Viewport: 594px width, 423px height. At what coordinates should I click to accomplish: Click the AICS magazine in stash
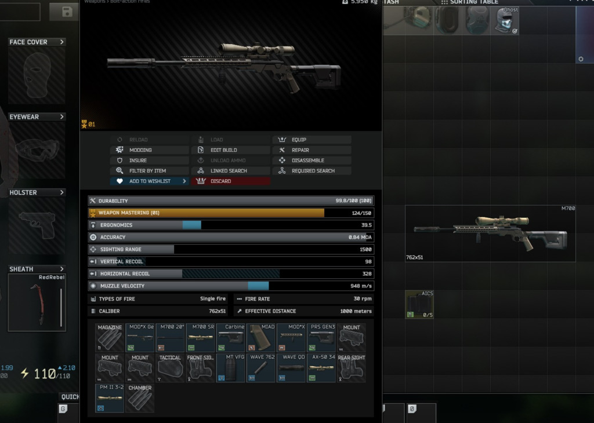coord(419,305)
